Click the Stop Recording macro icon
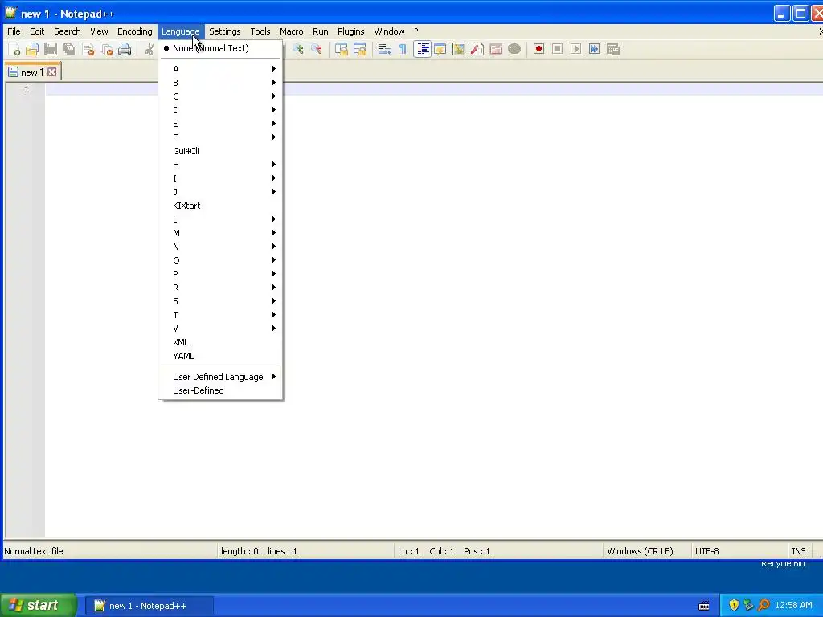 coord(558,49)
